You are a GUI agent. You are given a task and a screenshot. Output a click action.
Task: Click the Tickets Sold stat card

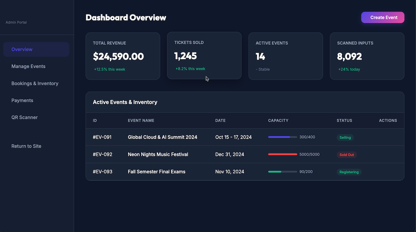[204, 56]
